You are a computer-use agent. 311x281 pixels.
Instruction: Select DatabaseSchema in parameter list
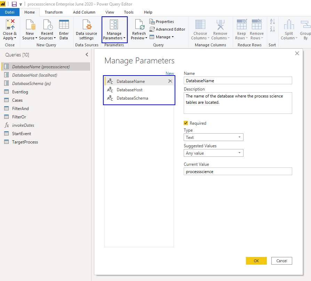(x=139, y=98)
